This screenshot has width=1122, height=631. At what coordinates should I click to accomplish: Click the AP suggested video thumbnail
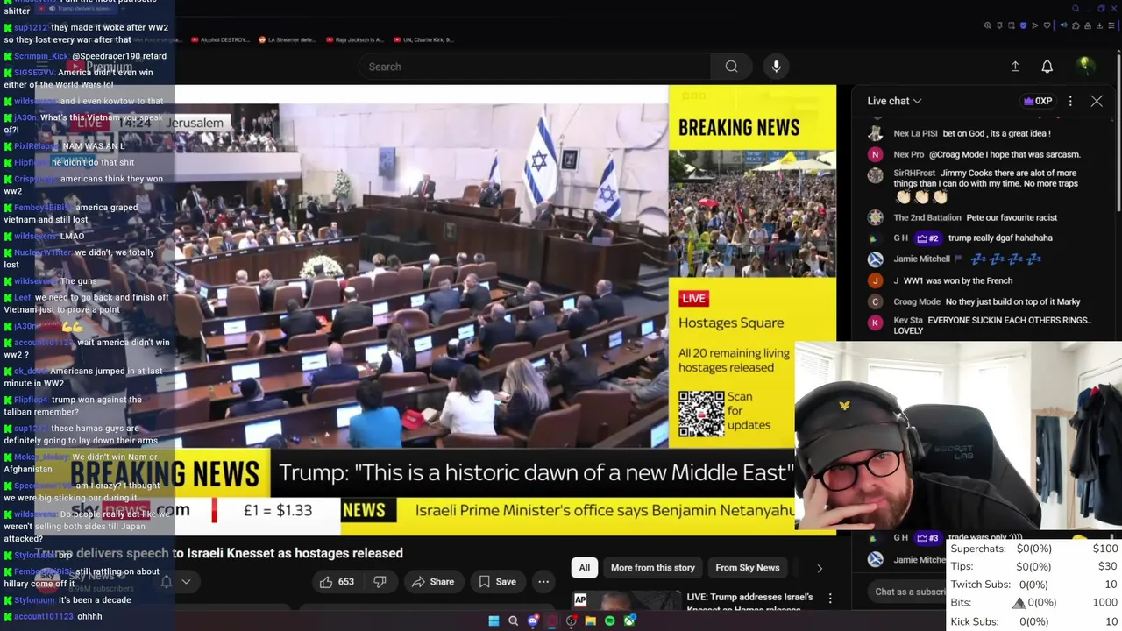[x=627, y=601]
